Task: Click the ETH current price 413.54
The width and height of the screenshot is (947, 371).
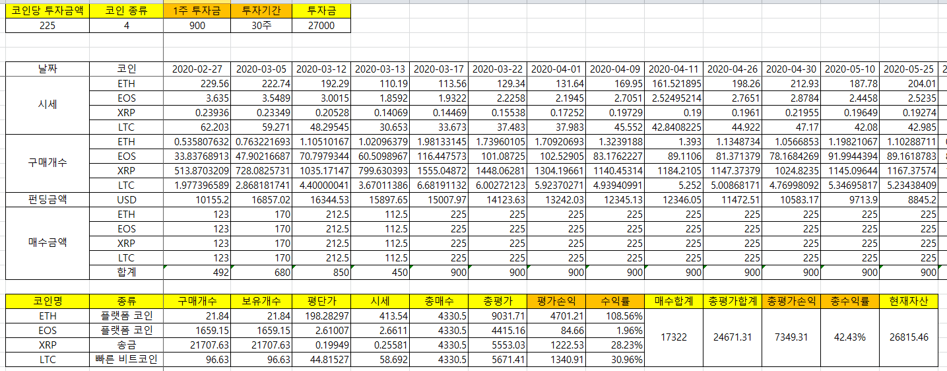Action: [380, 316]
